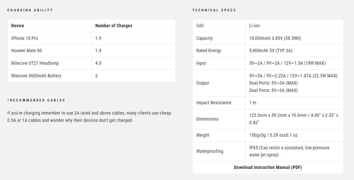Screen dimensions: 354x180
Task: Select the Recommended Cables heading
Action: point(36,100)
